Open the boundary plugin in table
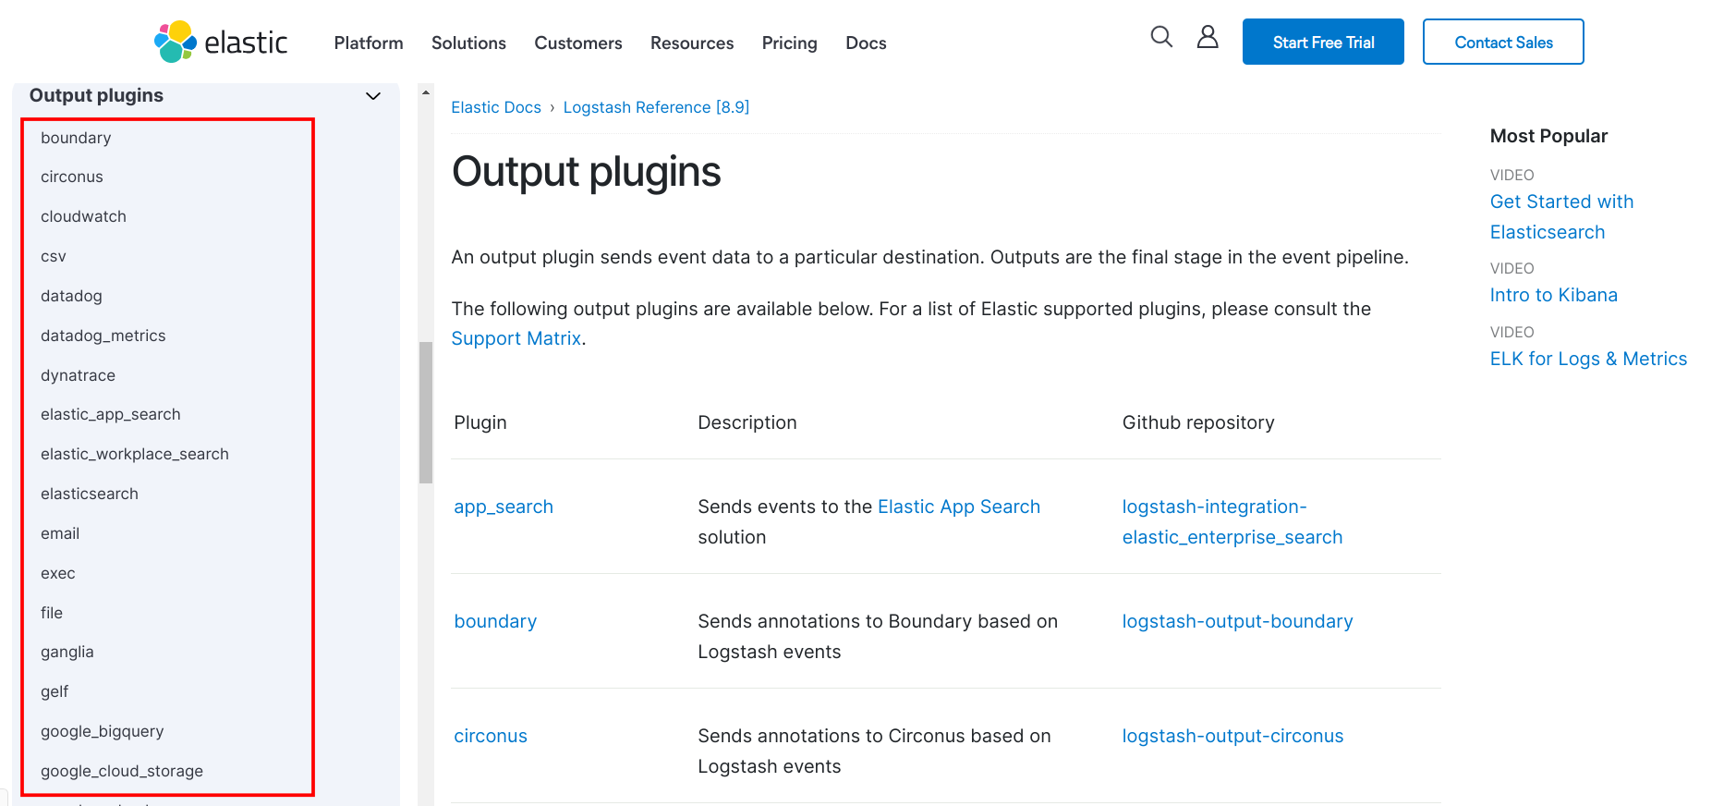The image size is (1724, 806). (x=495, y=621)
